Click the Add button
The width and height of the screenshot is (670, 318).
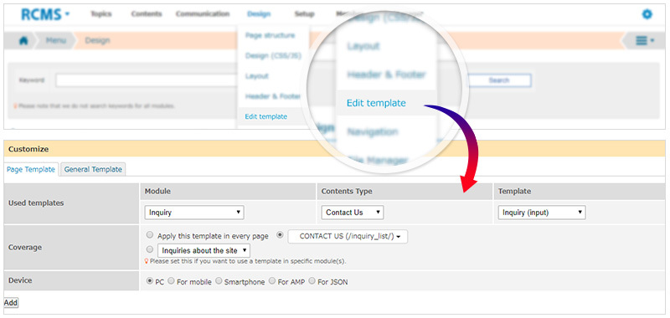11,303
